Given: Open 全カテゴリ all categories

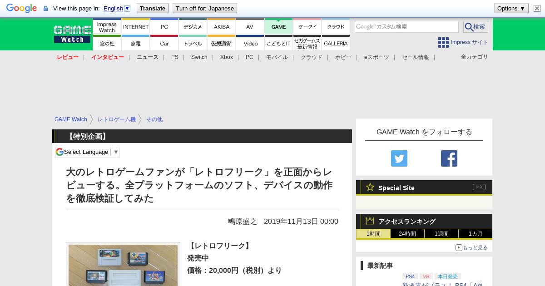Looking at the screenshot, I should [x=475, y=57].
